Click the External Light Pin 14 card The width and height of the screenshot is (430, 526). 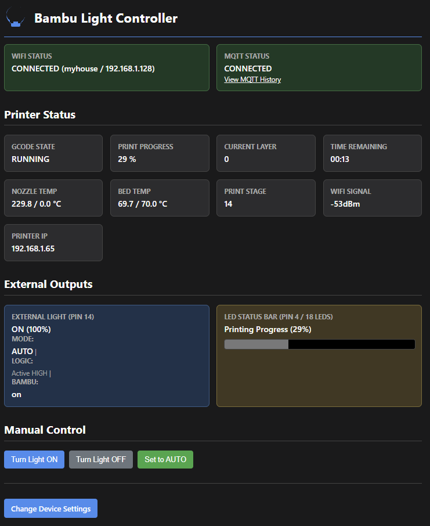point(106,356)
